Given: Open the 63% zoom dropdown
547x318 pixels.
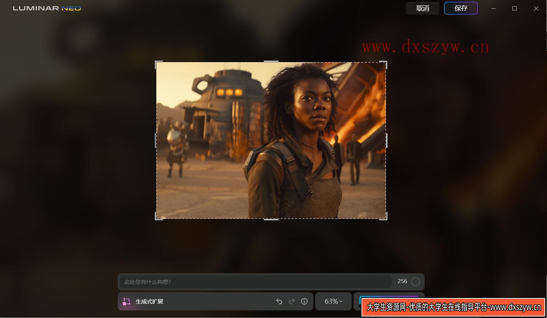Looking at the screenshot, I should (333, 301).
